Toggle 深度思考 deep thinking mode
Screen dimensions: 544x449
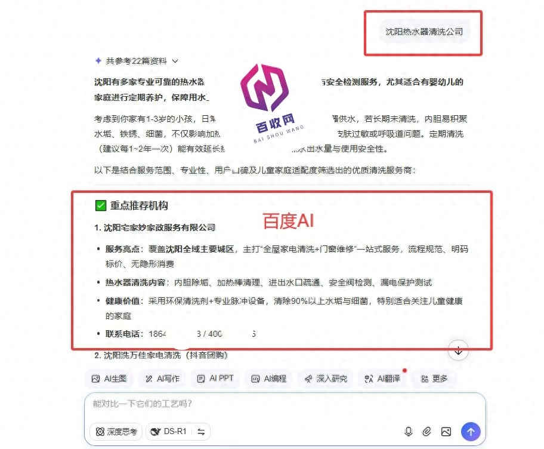click(x=116, y=432)
